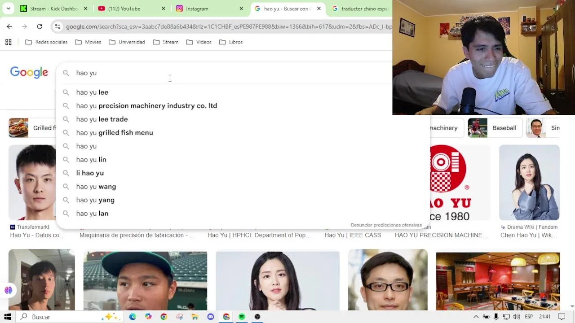575x323 pixels.
Task: Open the Universidad bookmark folder
Action: click(x=127, y=42)
